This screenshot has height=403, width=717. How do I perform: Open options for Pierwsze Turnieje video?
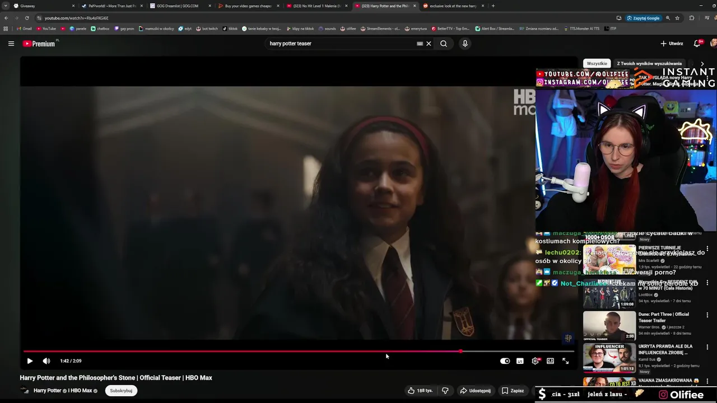pyautogui.click(x=707, y=249)
